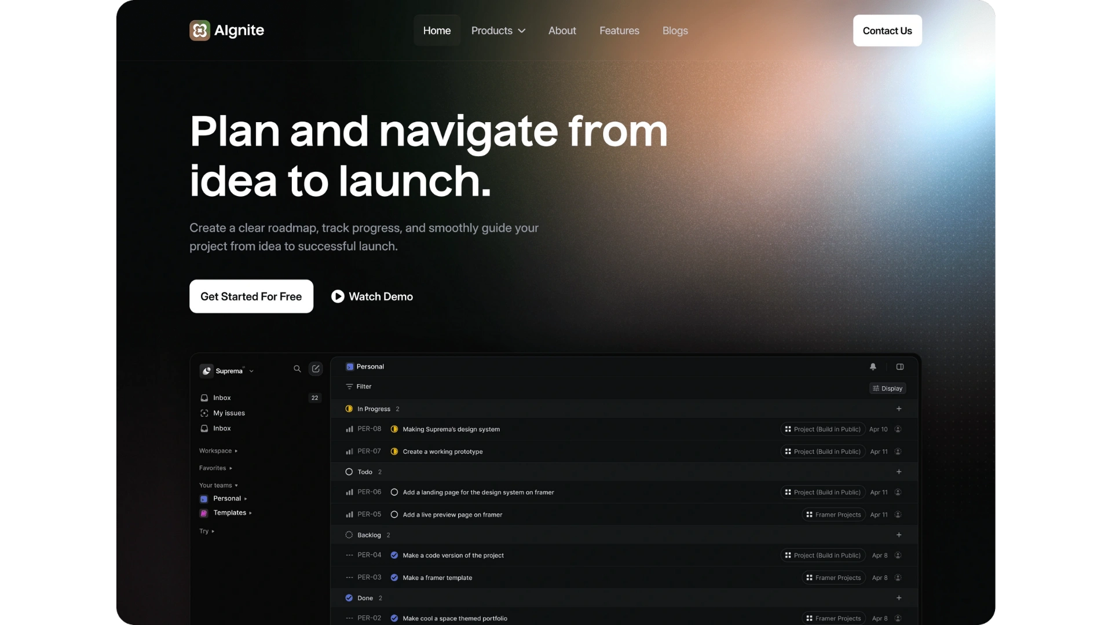Screen dimensions: 1112x625
Task: Expand the Templates team tree item
Action: click(250, 513)
